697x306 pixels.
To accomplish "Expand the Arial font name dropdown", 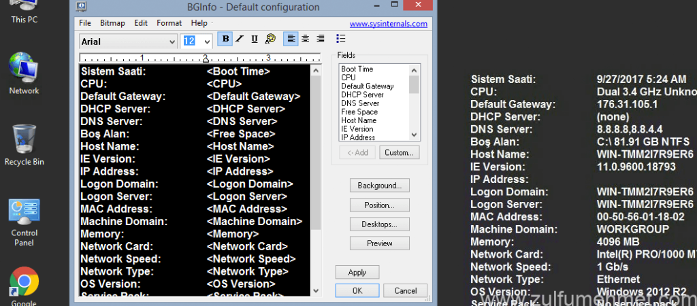I will click(x=171, y=41).
